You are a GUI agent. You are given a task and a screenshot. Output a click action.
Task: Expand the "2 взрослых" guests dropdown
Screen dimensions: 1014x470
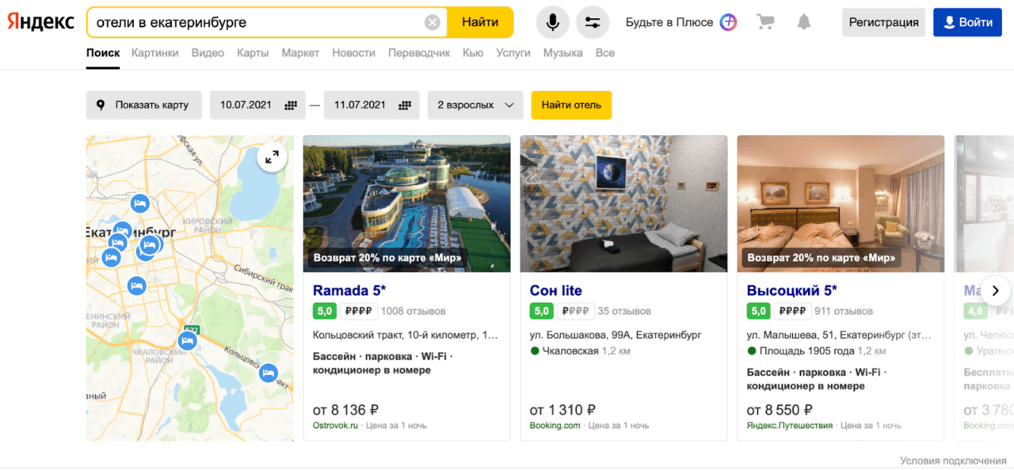475,105
